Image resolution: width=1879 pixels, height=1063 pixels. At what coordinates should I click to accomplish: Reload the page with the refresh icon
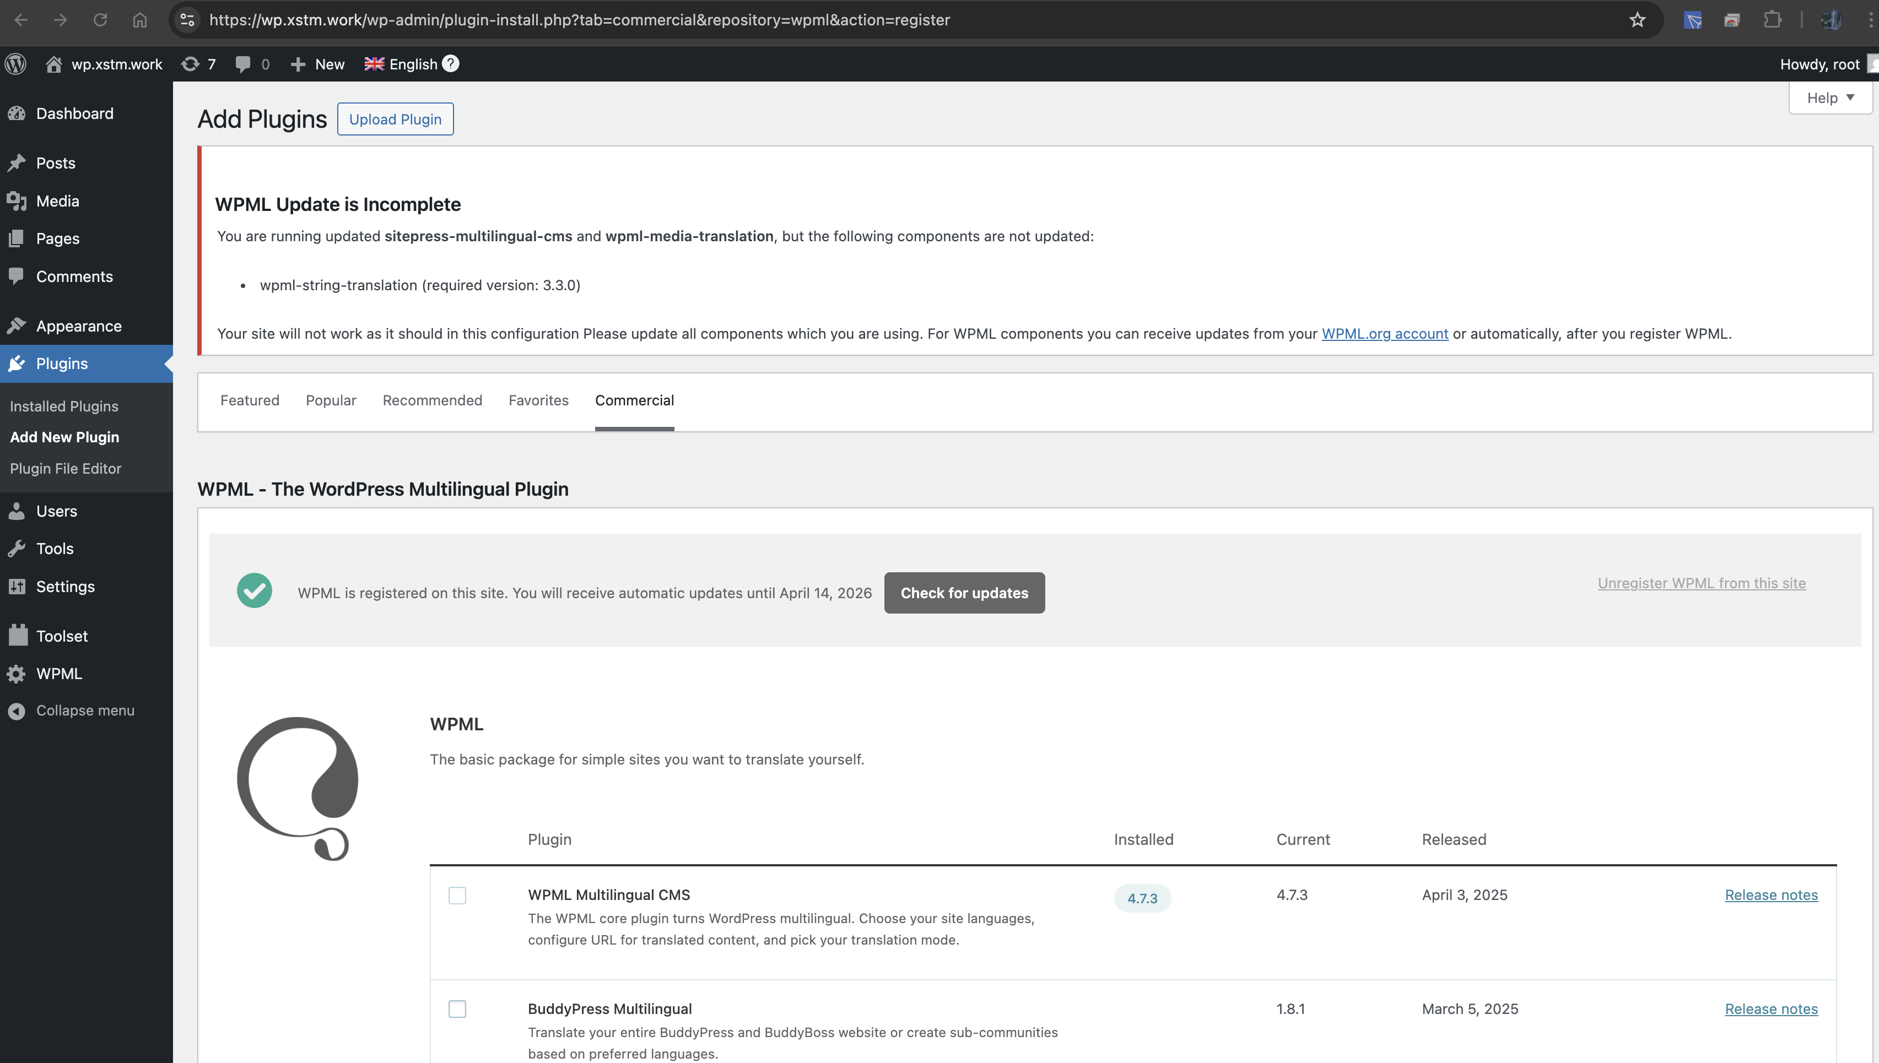[x=100, y=20]
